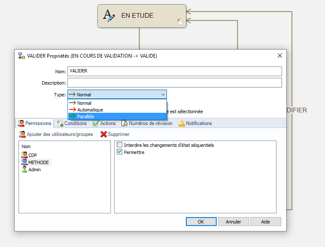Screen dimensions: 325x247
Task: Open the Permissions tab
Action: [x=35, y=123]
